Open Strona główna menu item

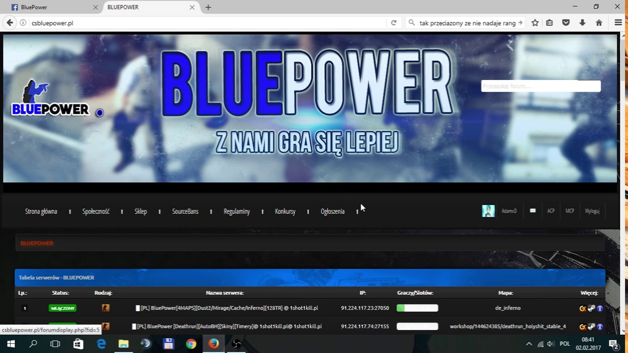(41, 211)
